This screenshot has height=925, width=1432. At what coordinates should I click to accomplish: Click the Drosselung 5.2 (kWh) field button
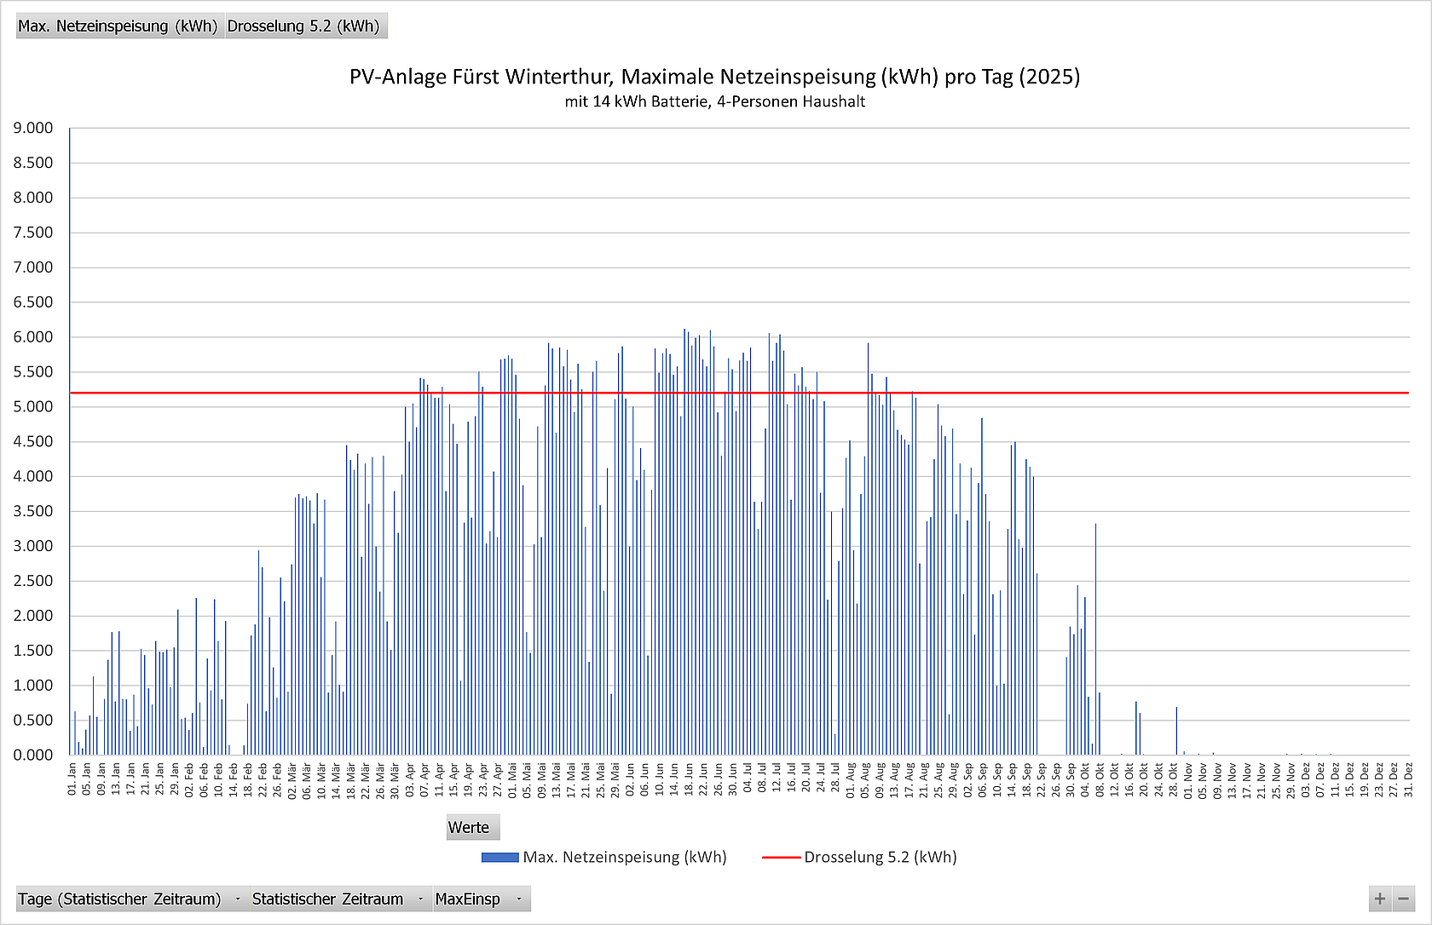click(x=304, y=26)
